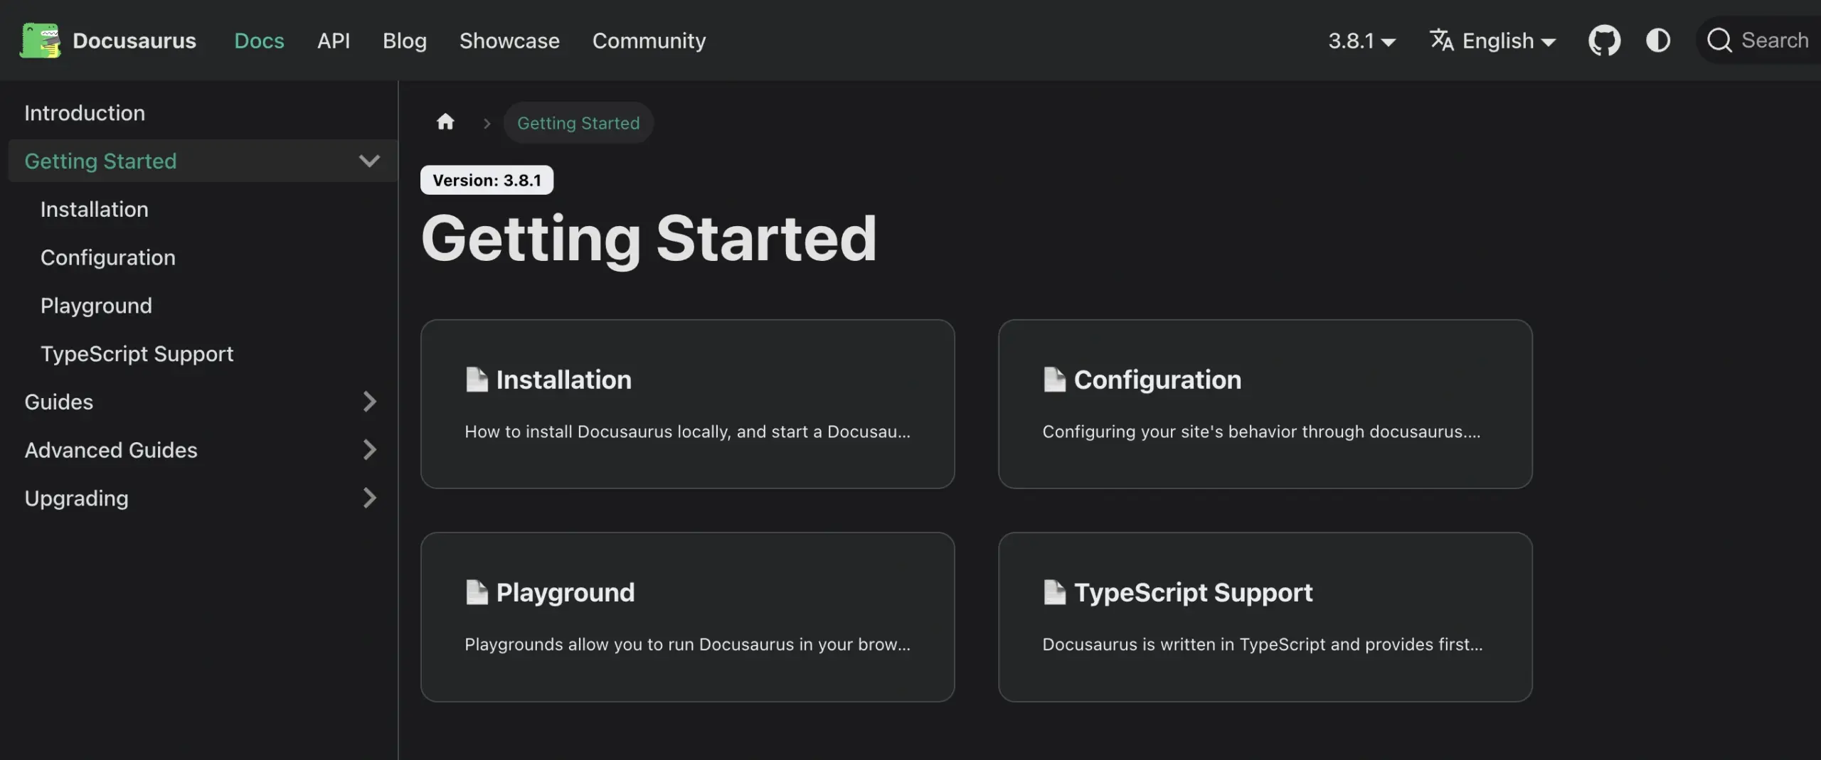The width and height of the screenshot is (1821, 760).
Task: Click the language translate icon
Action: pos(1442,40)
